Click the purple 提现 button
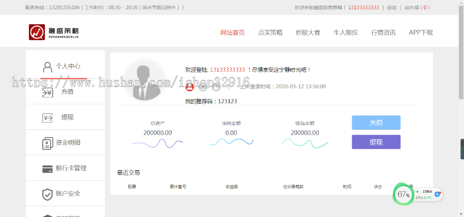This screenshot has height=217, width=464. pyautogui.click(x=376, y=142)
